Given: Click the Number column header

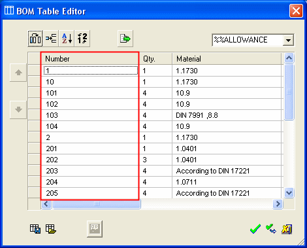Looking at the screenshot, I should [x=89, y=59].
